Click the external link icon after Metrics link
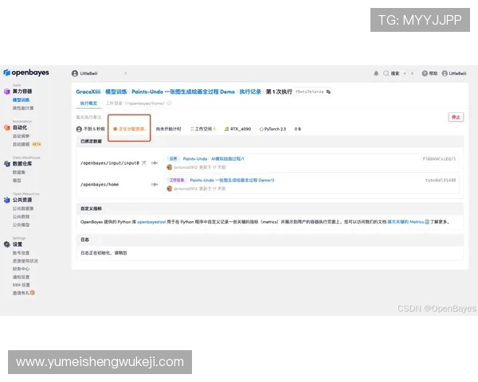This screenshot has width=478, height=382. 427,222
